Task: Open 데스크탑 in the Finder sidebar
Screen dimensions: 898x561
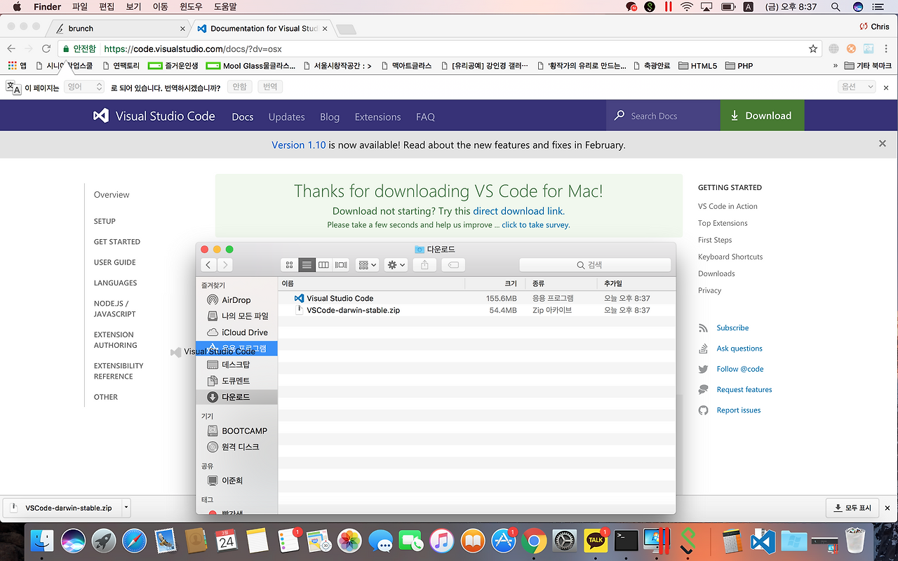Action: coord(236,365)
